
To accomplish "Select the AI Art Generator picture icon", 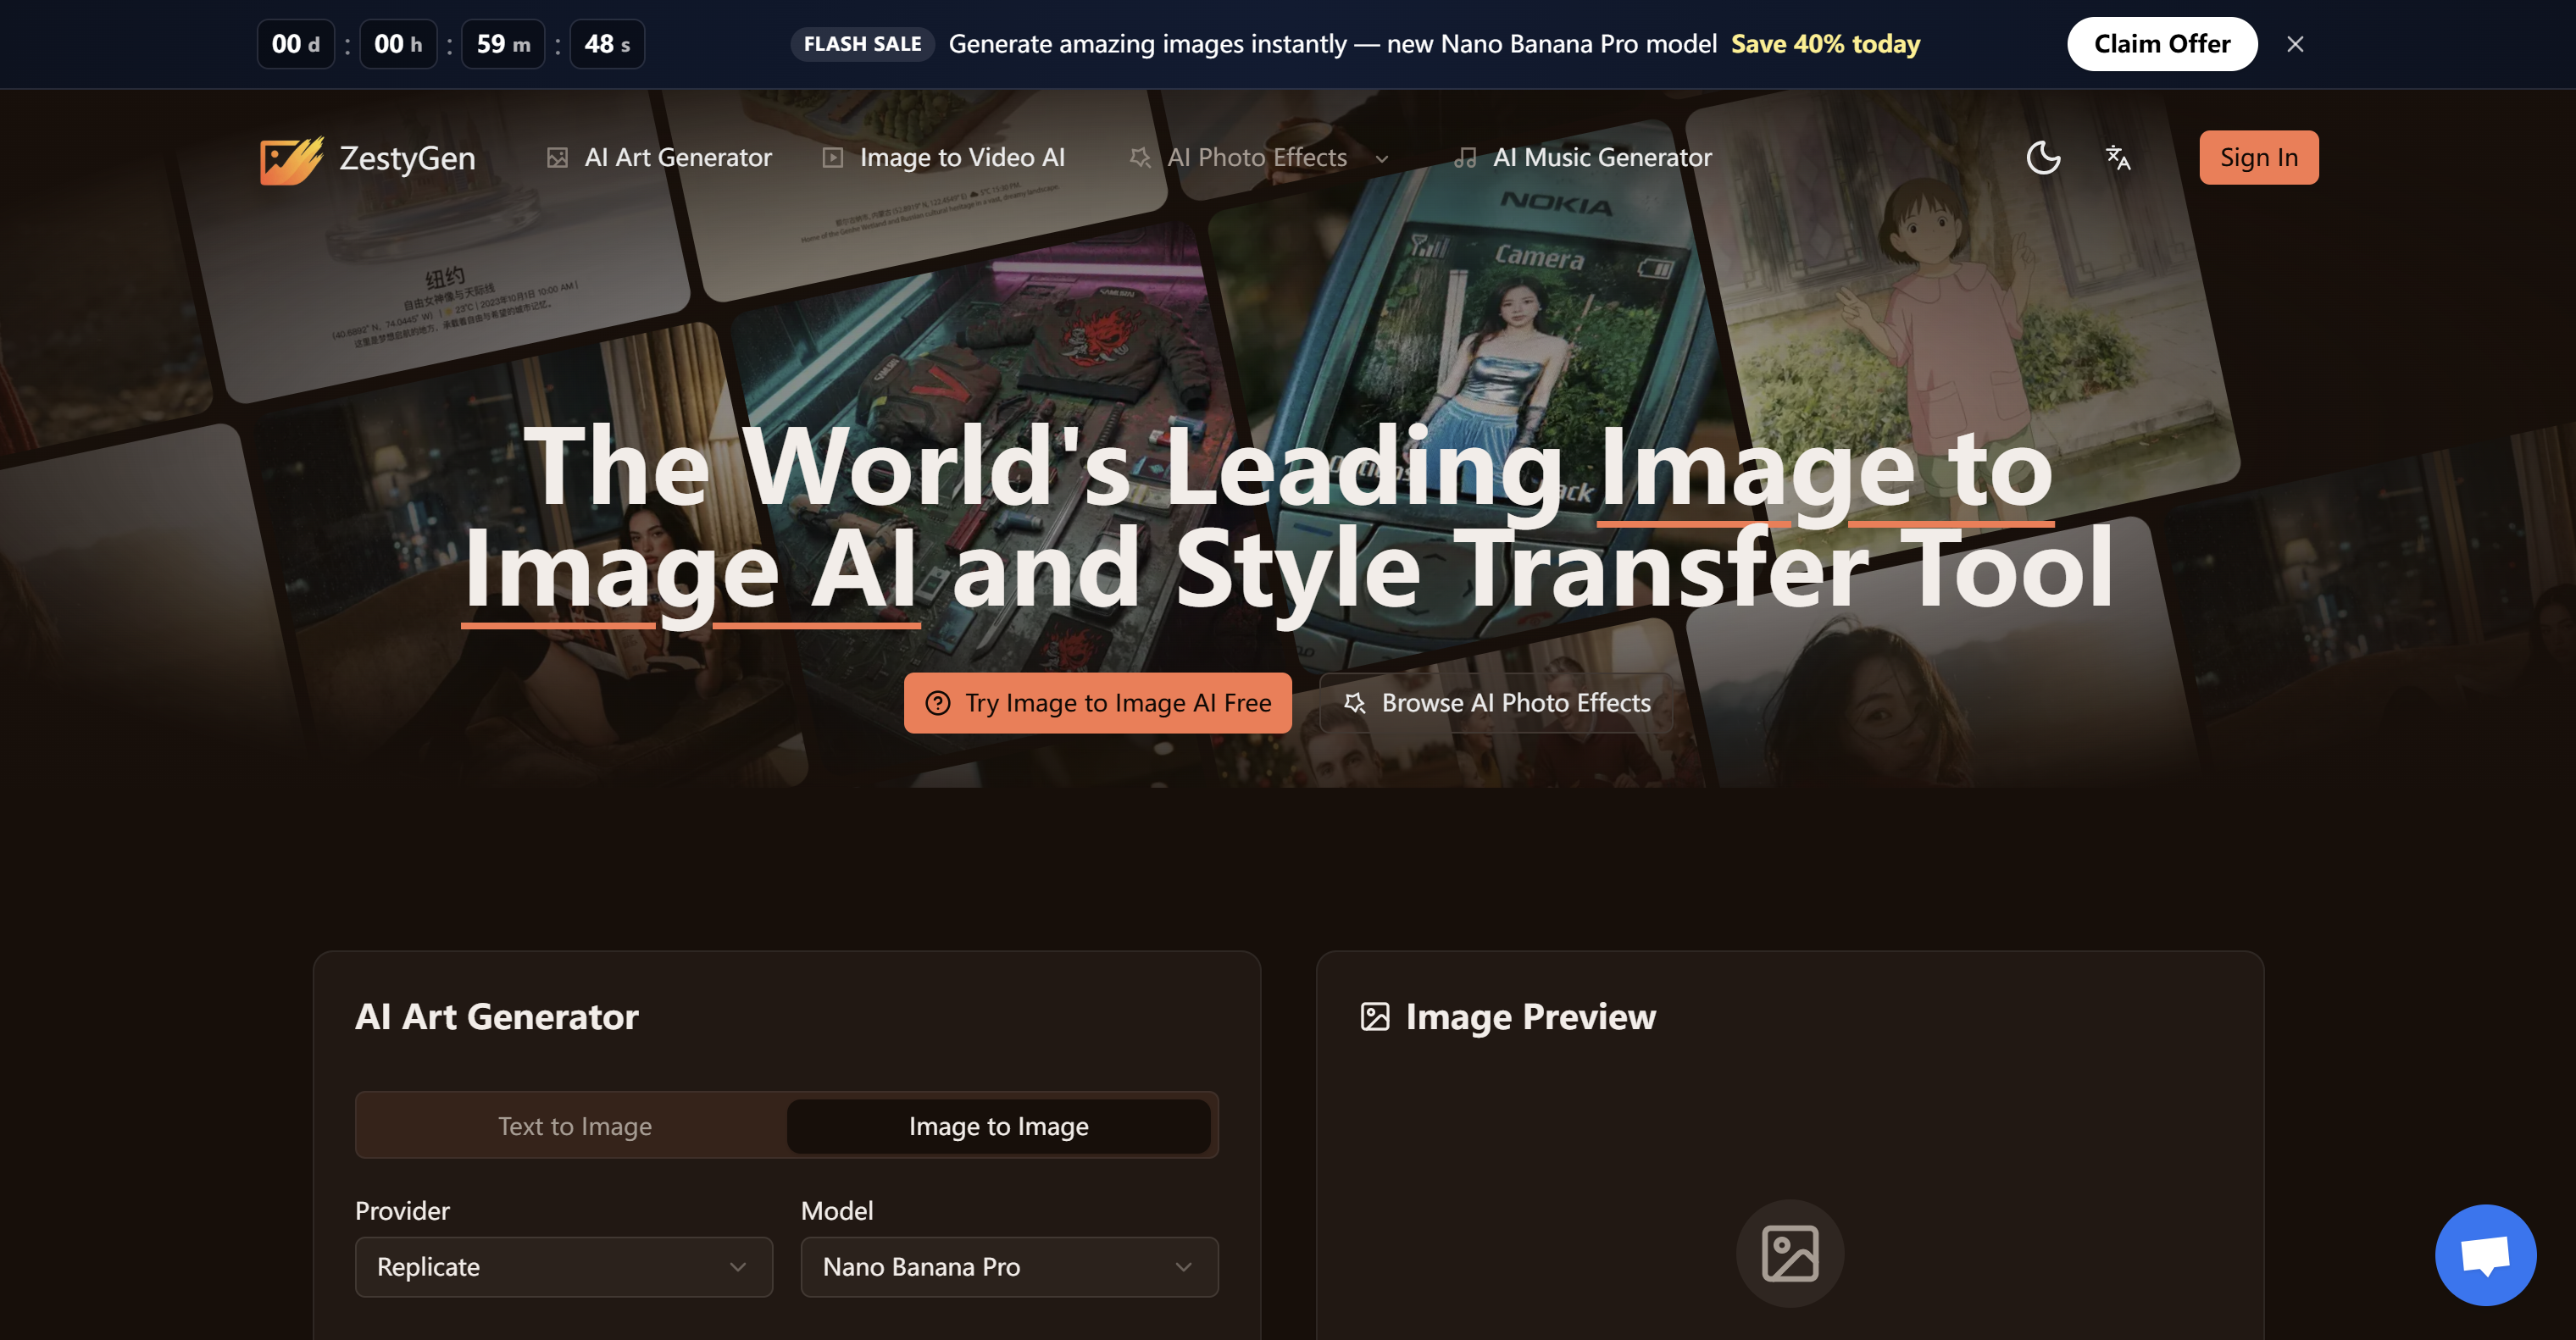I will (557, 157).
